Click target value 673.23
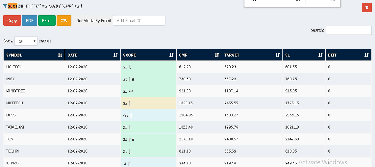 tap(230, 67)
